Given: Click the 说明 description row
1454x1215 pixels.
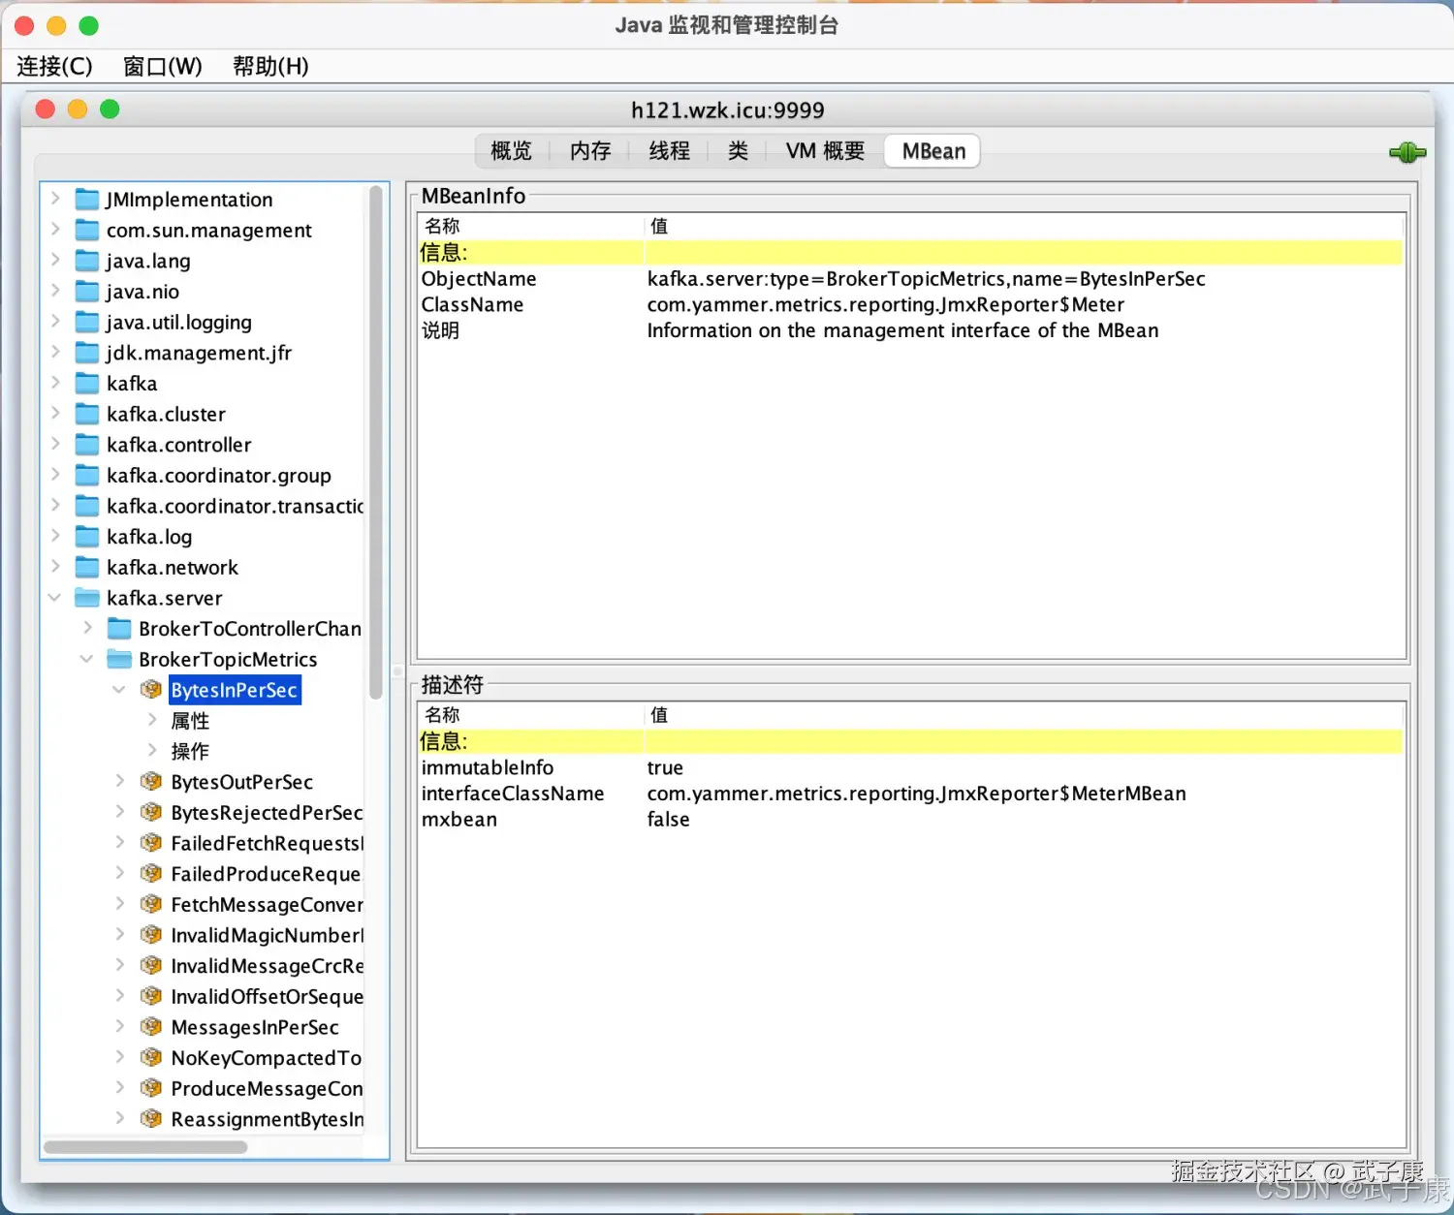Looking at the screenshot, I should pos(910,330).
